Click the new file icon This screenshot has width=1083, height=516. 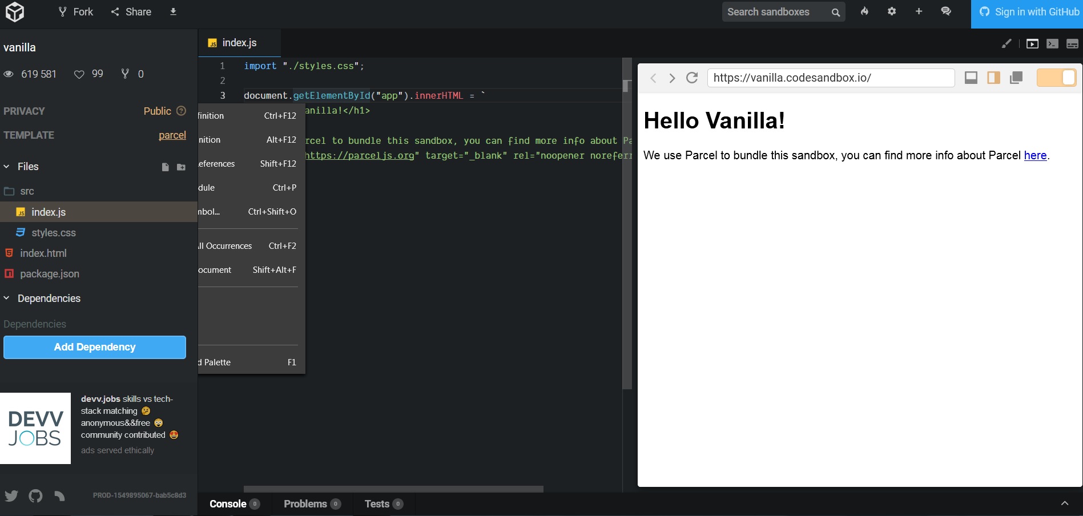click(x=165, y=167)
